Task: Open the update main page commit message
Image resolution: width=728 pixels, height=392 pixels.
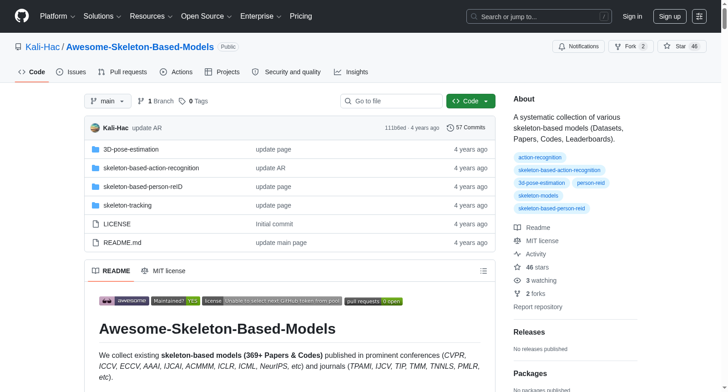Action: (x=281, y=243)
